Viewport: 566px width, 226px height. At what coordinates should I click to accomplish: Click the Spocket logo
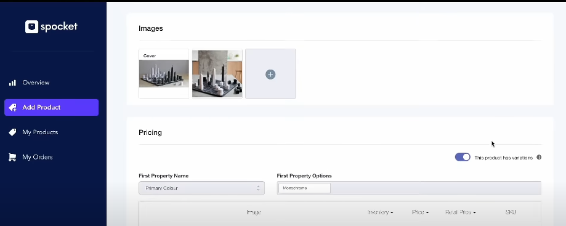[x=51, y=26]
